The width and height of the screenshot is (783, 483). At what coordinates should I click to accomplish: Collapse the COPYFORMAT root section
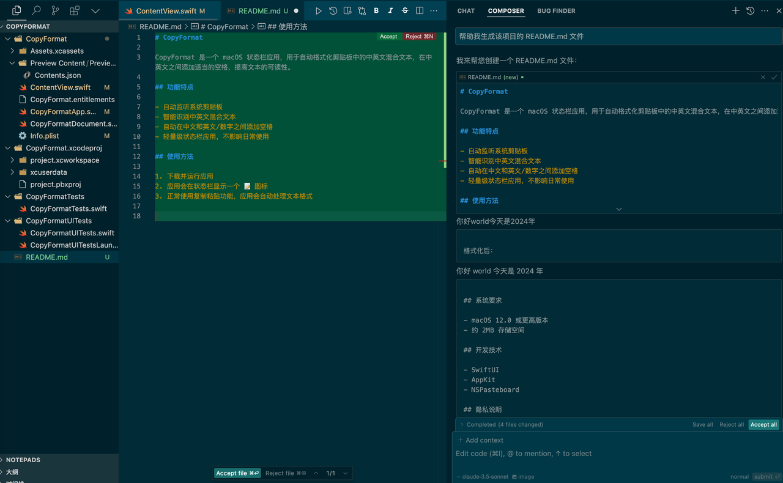pos(59,26)
